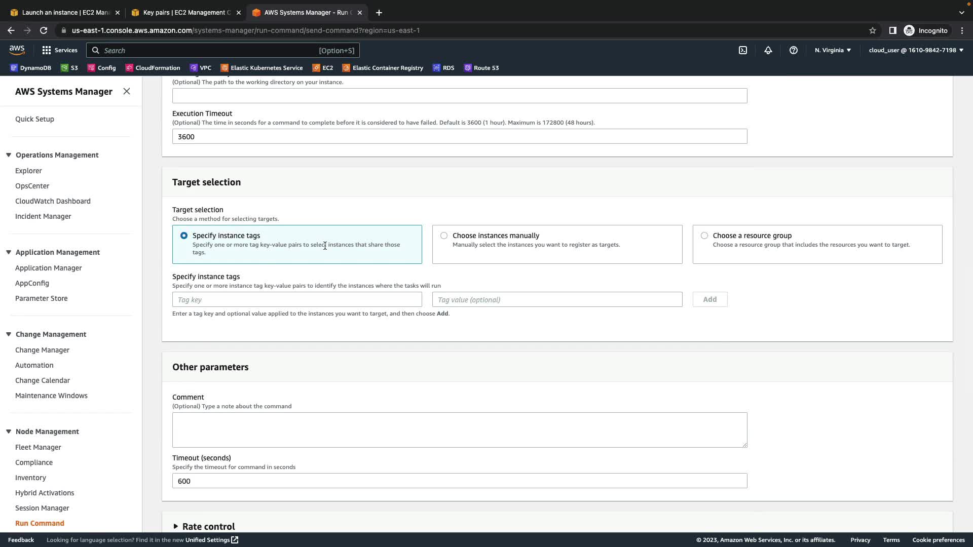Click the AWS logo home icon
The width and height of the screenshot is (973, 547).
17,50
